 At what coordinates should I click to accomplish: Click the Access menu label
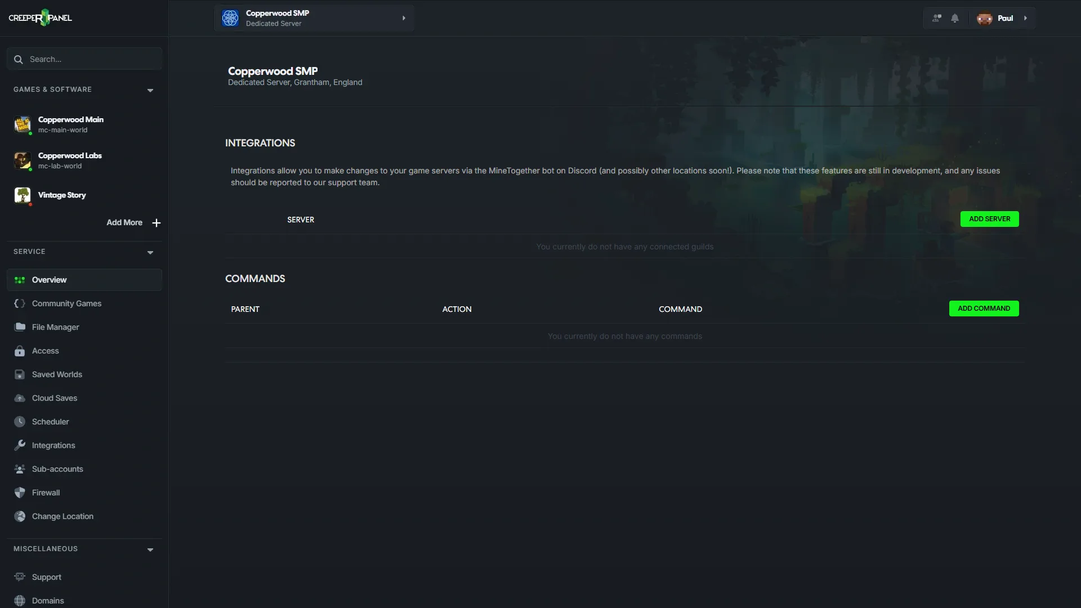(45, 351)
